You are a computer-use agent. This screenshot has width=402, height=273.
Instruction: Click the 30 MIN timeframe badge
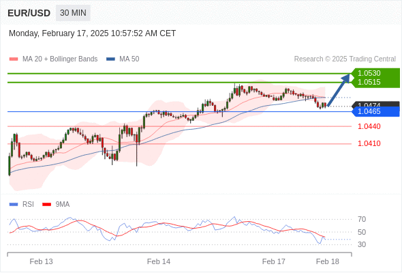tap(73, 13)
